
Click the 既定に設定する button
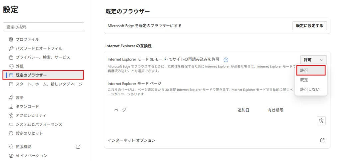click(x=309, y=26)
